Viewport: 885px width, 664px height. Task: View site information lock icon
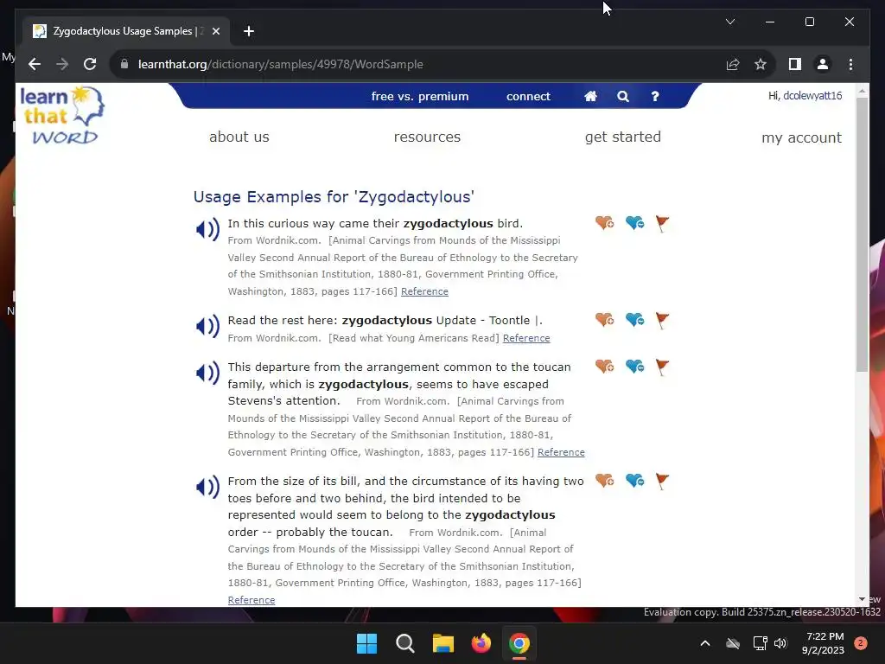[x=124, y=64]
